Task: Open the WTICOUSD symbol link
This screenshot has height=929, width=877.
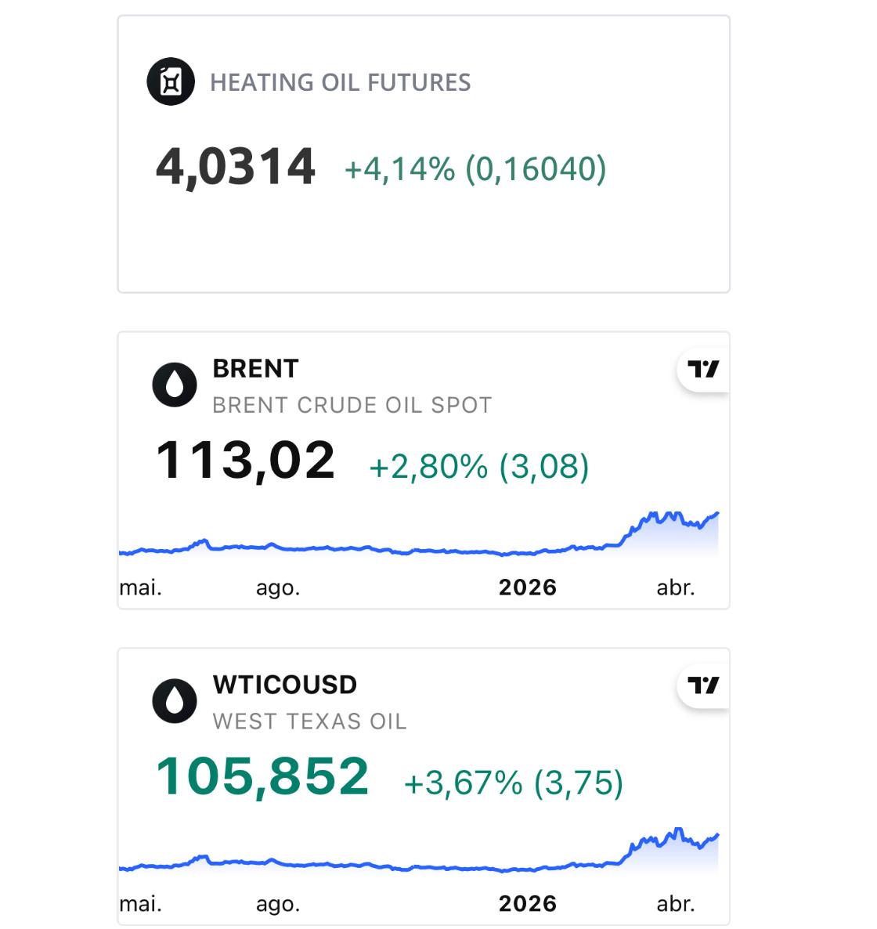Action: coord(284,685)
